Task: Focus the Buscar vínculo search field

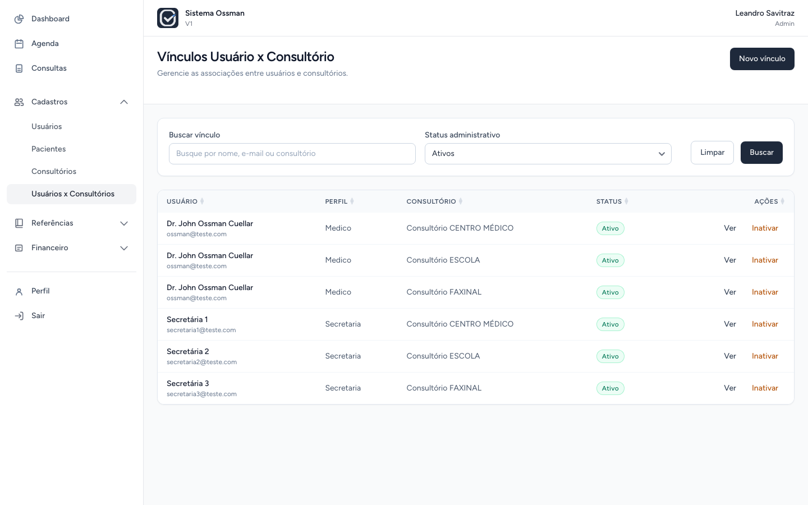Action: click(x=292, y=154)
